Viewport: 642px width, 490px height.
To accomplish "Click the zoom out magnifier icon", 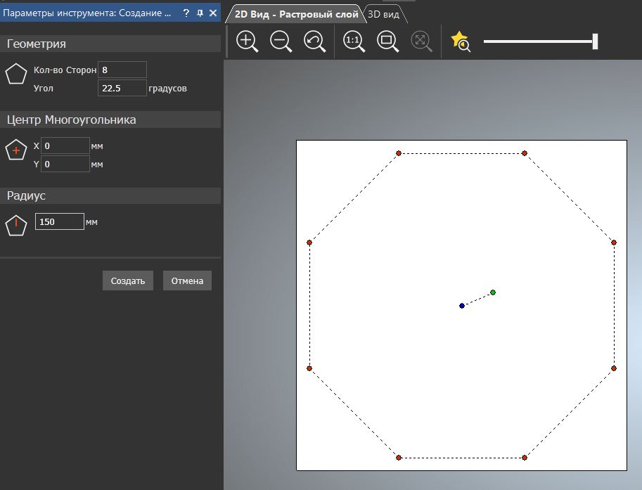I will click(281, 41).
